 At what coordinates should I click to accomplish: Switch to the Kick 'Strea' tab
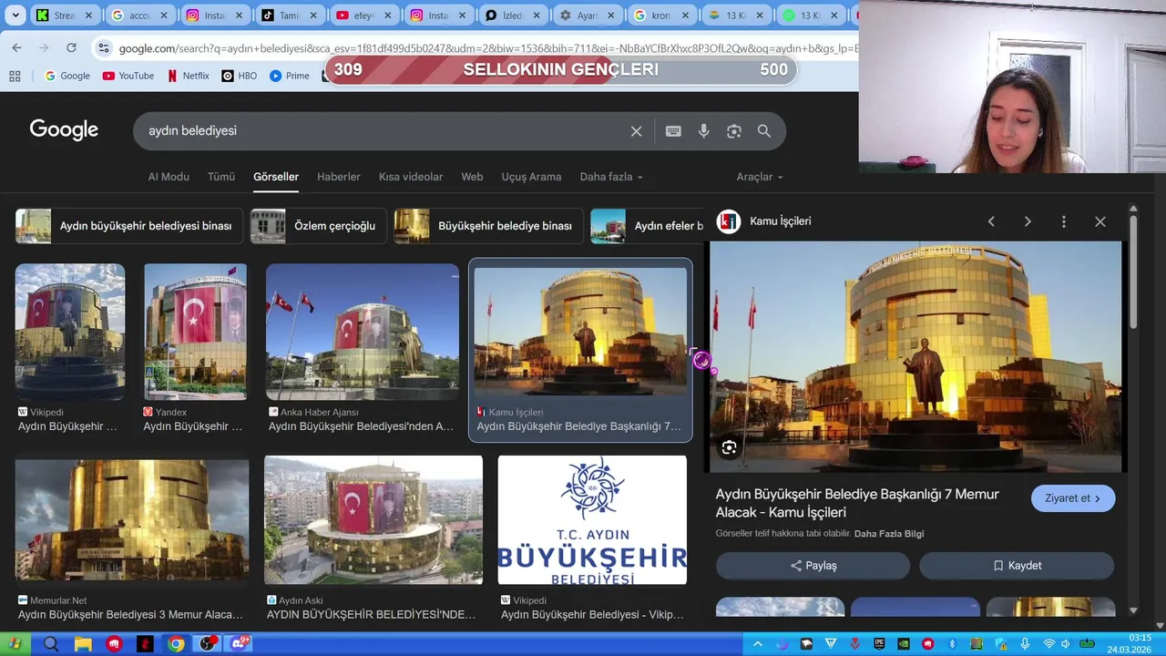pyautogui.click(x=64, y=15)
